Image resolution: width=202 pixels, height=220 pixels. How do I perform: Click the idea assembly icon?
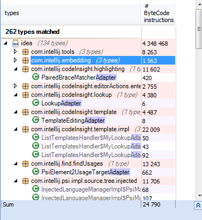click(16, 43)
